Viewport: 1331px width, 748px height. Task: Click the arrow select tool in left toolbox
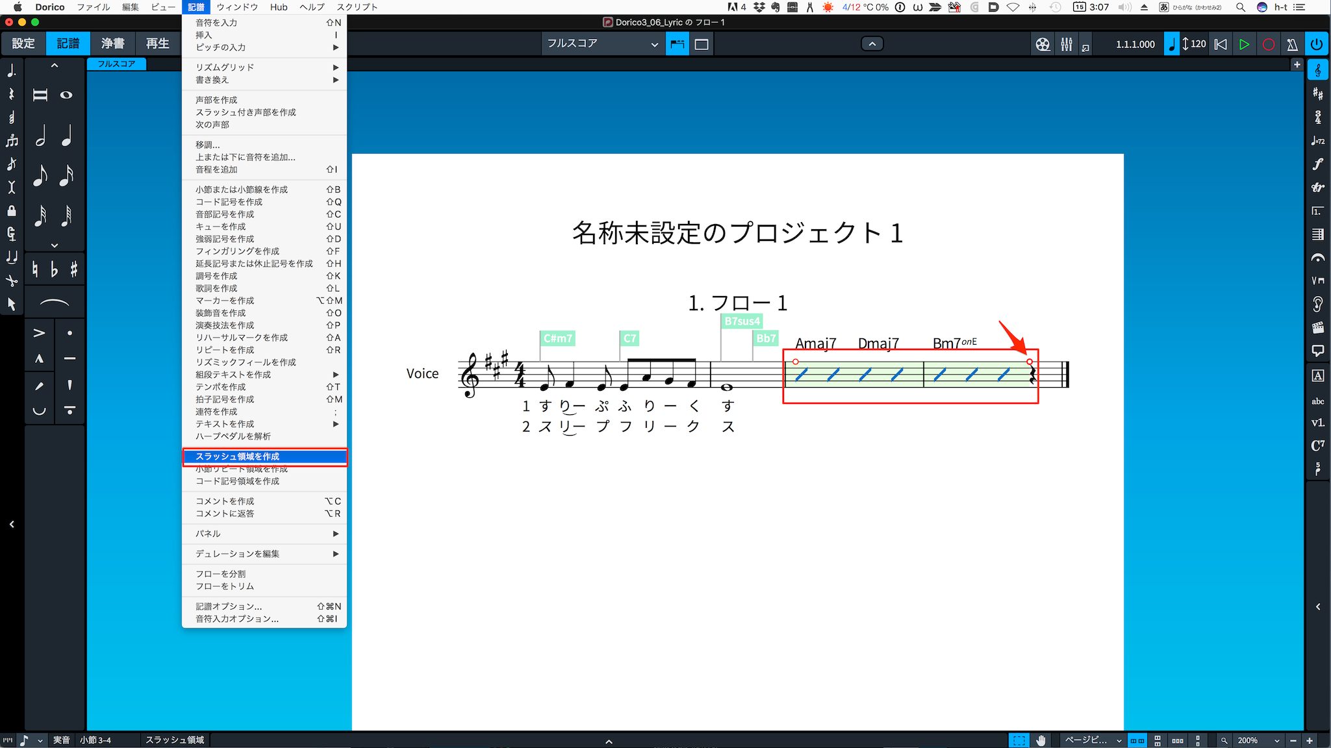pos(12,304)
